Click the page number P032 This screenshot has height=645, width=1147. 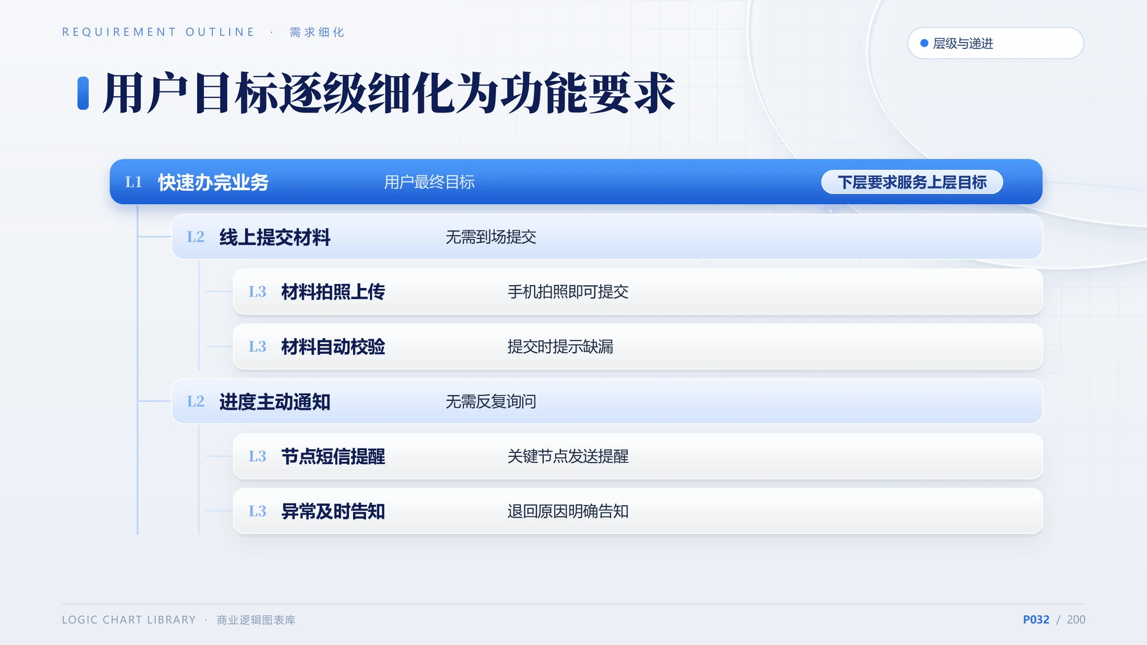coord(1036,619)
